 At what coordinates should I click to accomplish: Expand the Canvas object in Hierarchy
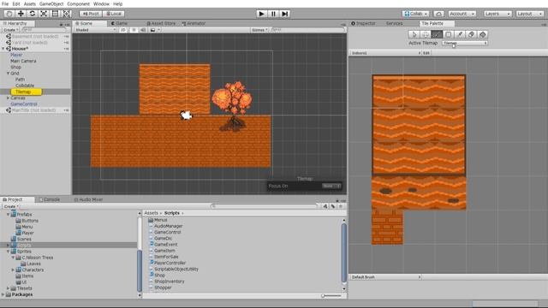[x=8, y=98]
